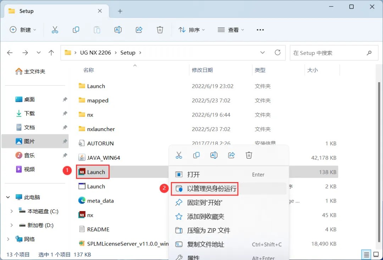Click the search magnifier icon
Screen dimensions: 383x260
point(369,53)
